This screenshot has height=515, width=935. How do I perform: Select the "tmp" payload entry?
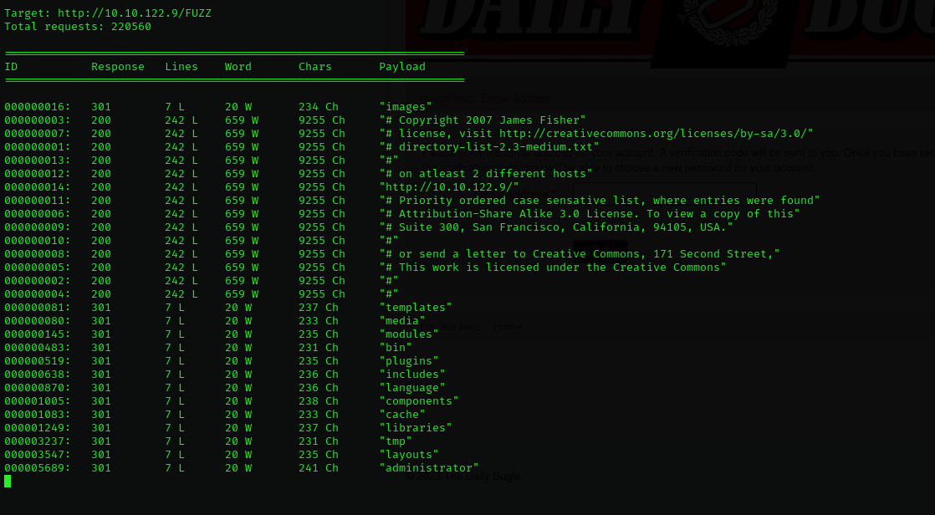pos(396,441)
